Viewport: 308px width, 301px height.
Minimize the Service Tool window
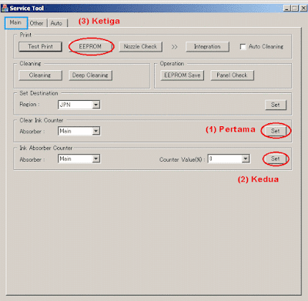(x=287, y=8)
